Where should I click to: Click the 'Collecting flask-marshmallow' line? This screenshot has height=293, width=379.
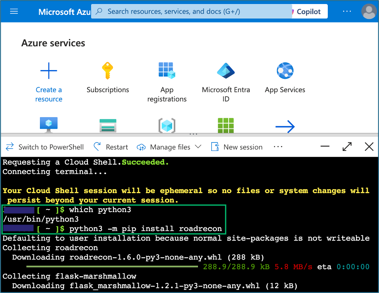pos(69,276)
